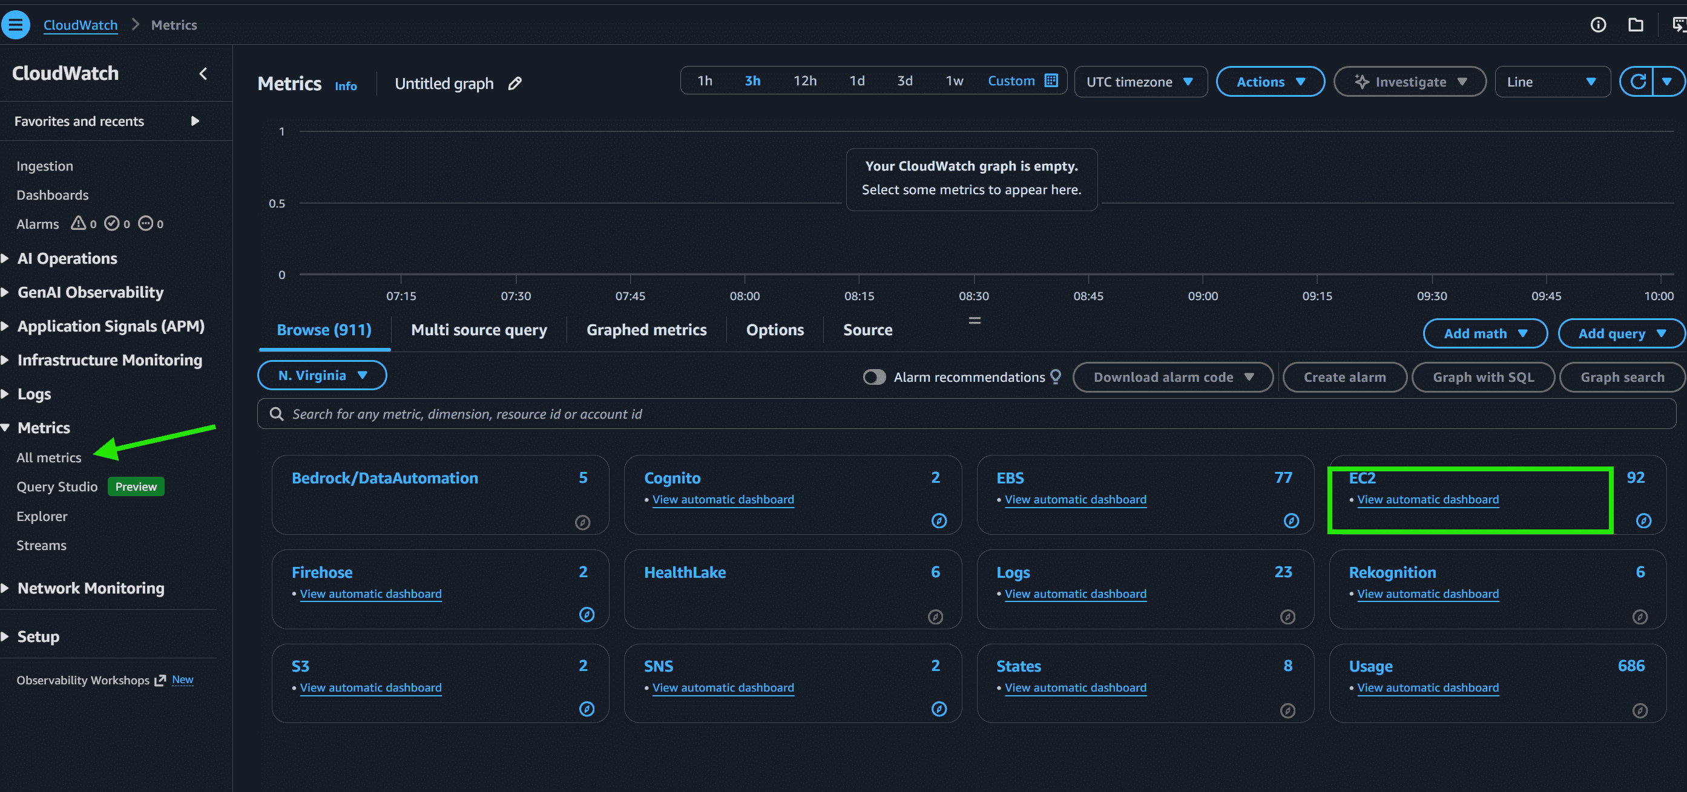
Task: Click the compass icon on S3 card
Action: 587,709
